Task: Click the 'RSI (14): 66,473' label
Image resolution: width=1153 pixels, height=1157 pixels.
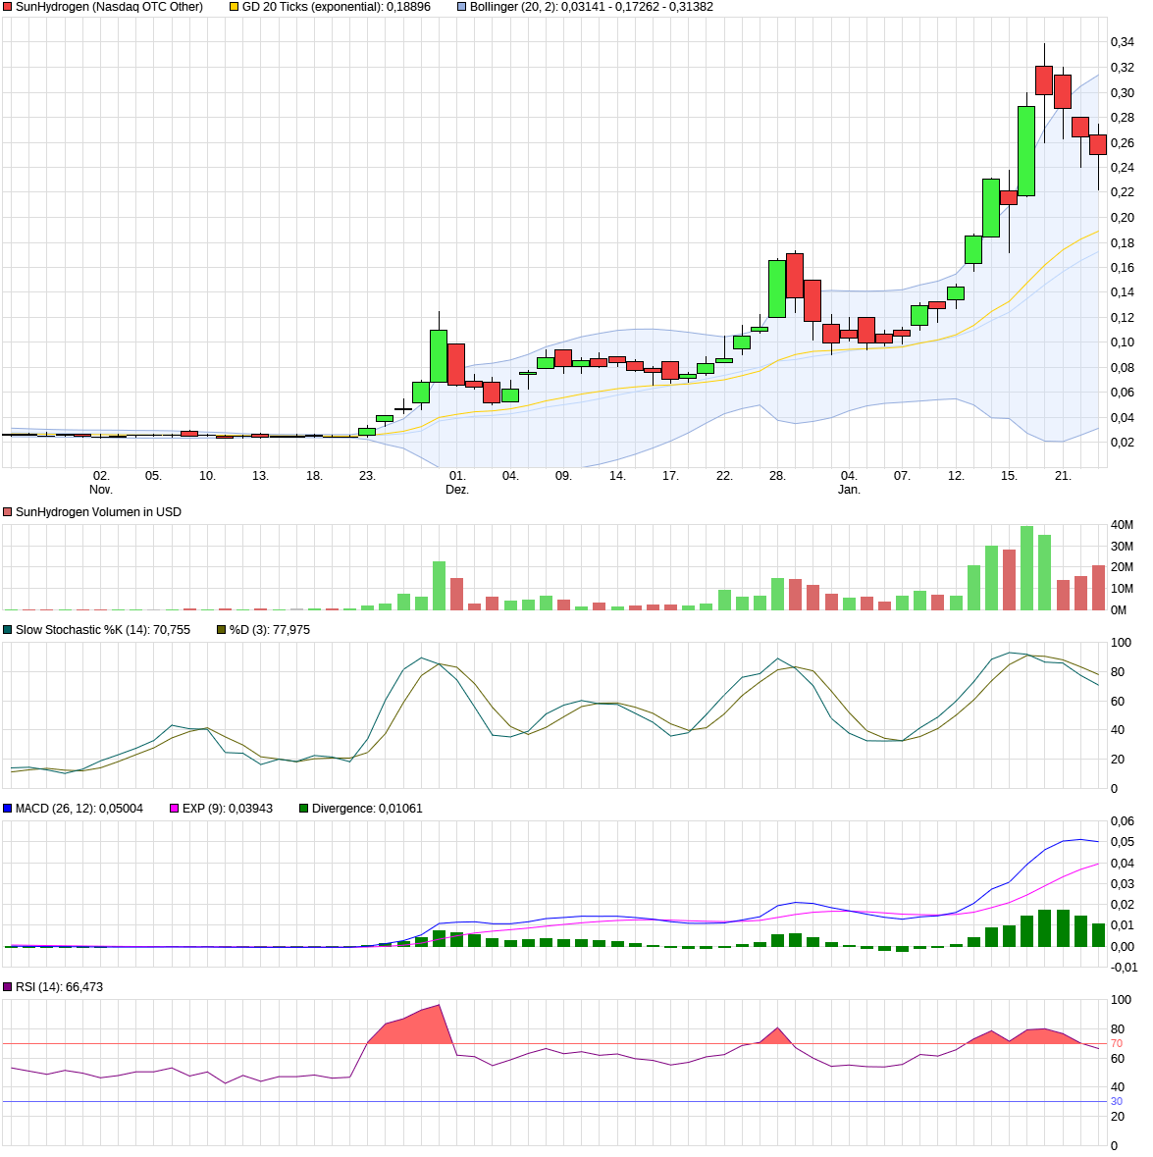Action: [59, 987]
